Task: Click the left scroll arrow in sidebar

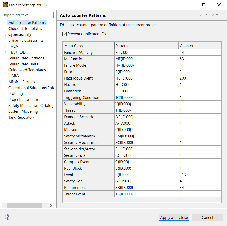Action: tap(4, 205)
